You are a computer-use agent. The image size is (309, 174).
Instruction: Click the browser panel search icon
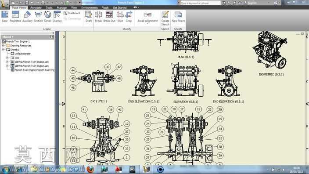click(52, 37)
